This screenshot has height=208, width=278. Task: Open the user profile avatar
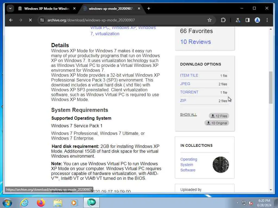[257, 20]
